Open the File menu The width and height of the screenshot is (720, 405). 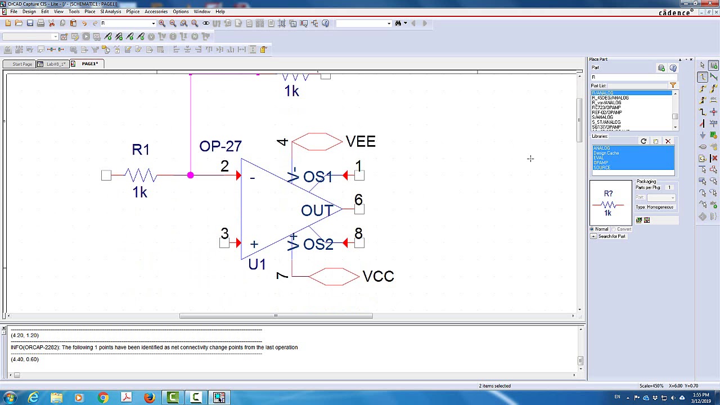coord(13,11)
